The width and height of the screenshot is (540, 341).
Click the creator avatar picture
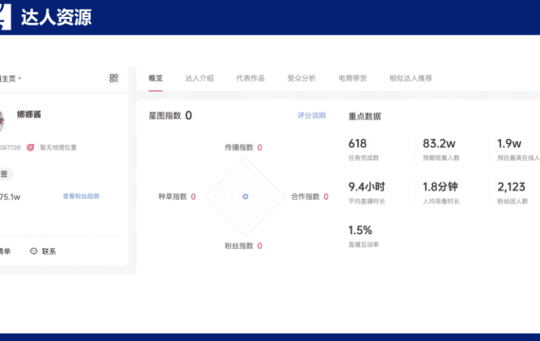[x=1, y=120]
